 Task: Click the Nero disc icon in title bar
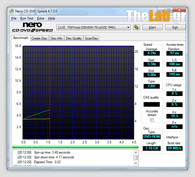12,11
